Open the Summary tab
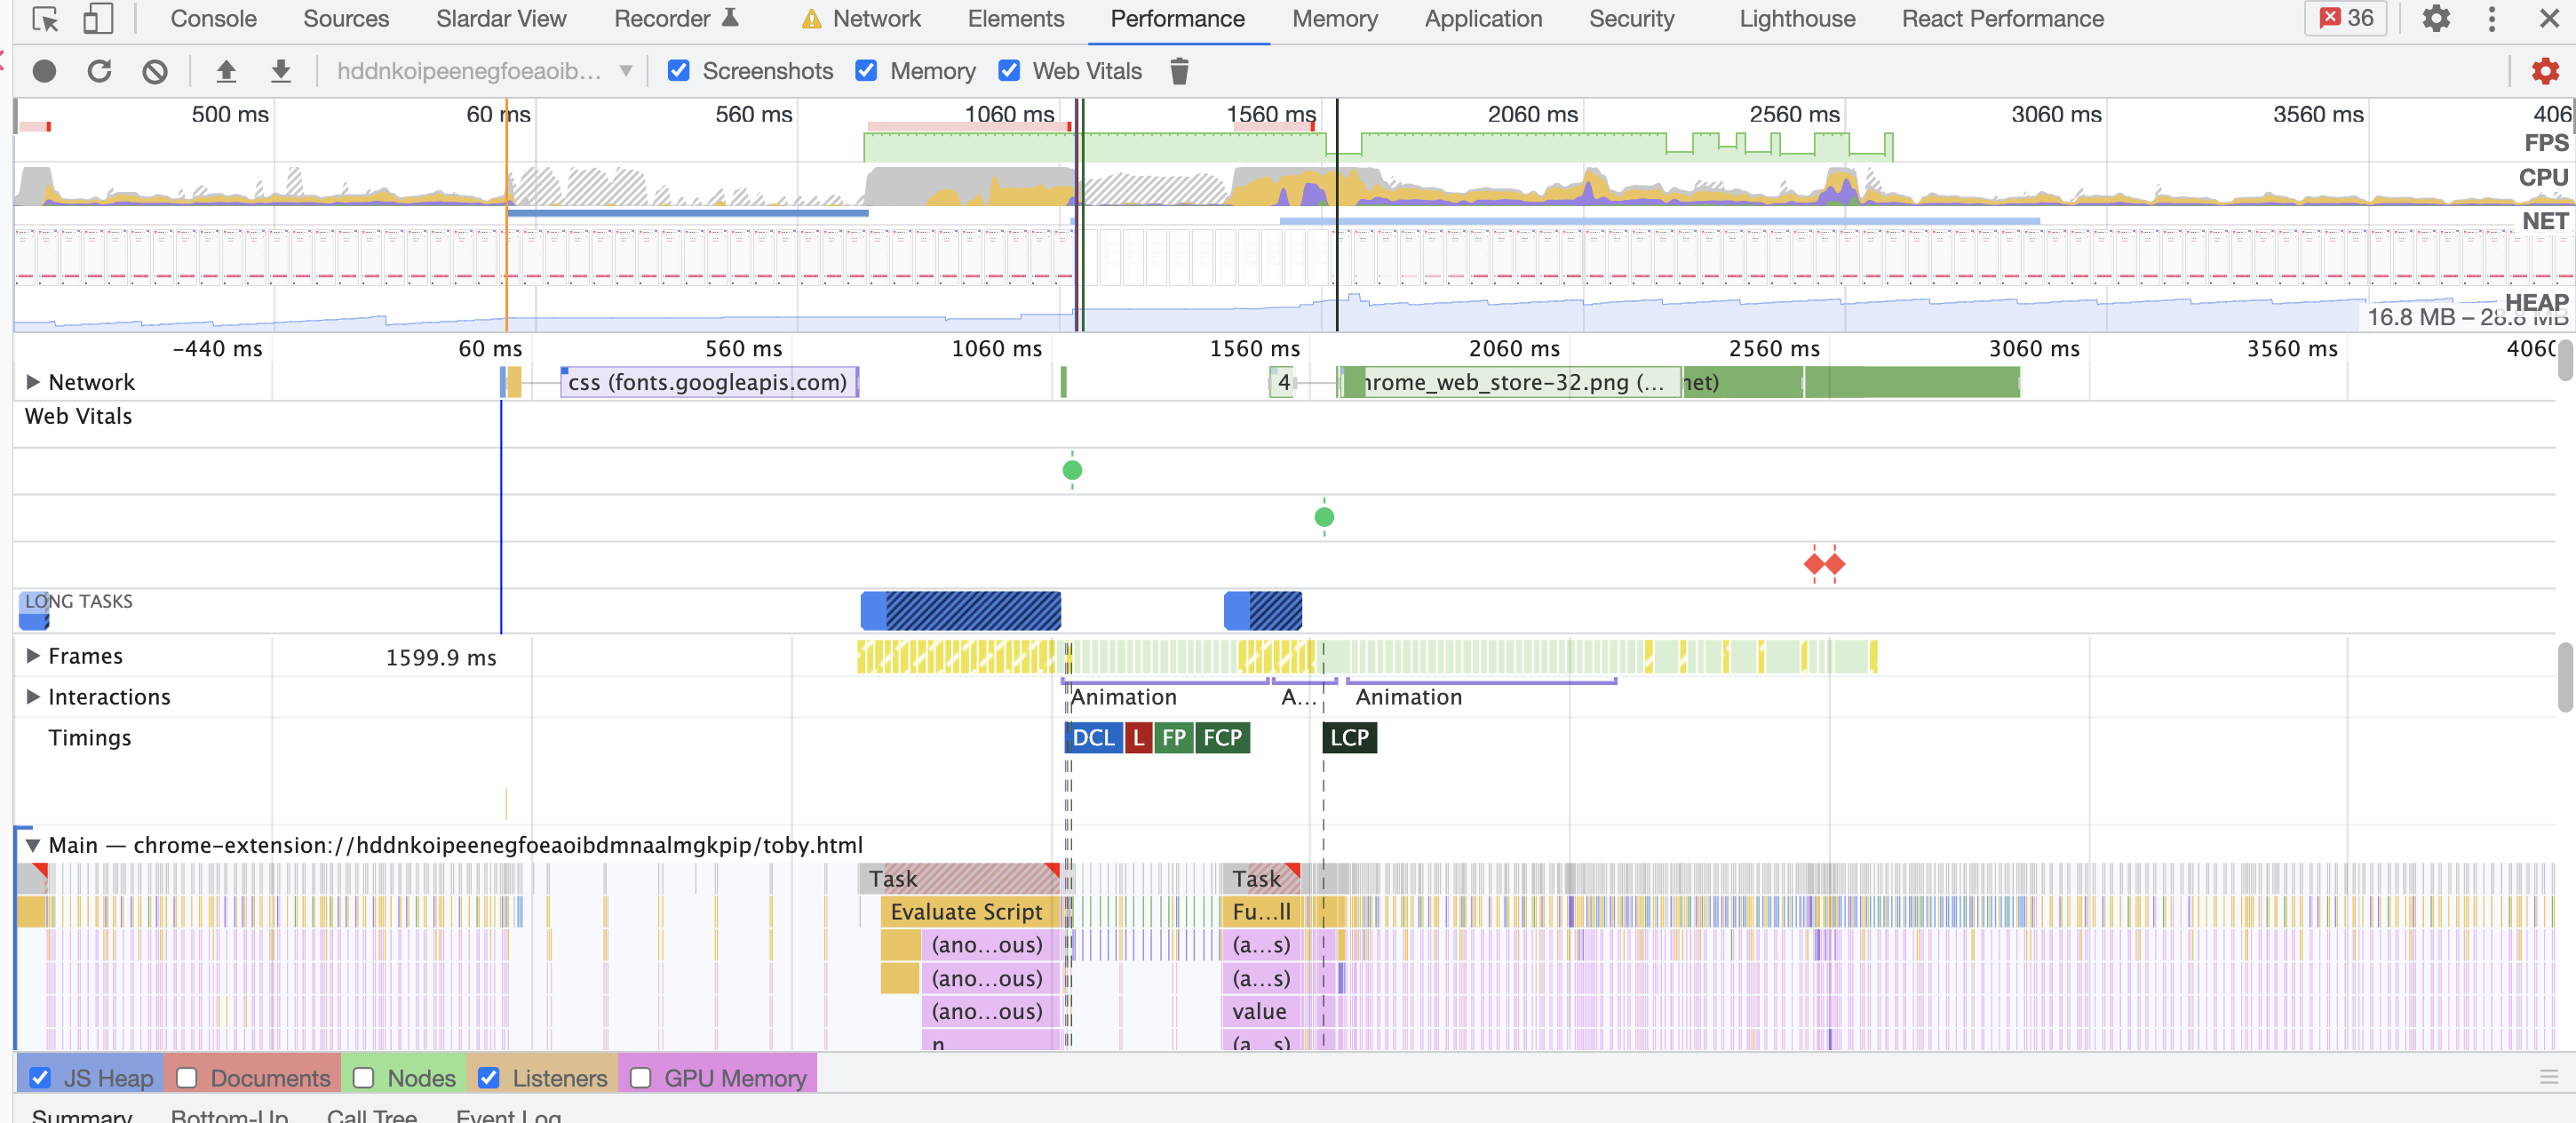Viewport: 2576px width, 1123px height. click(x=81, y=1114)
